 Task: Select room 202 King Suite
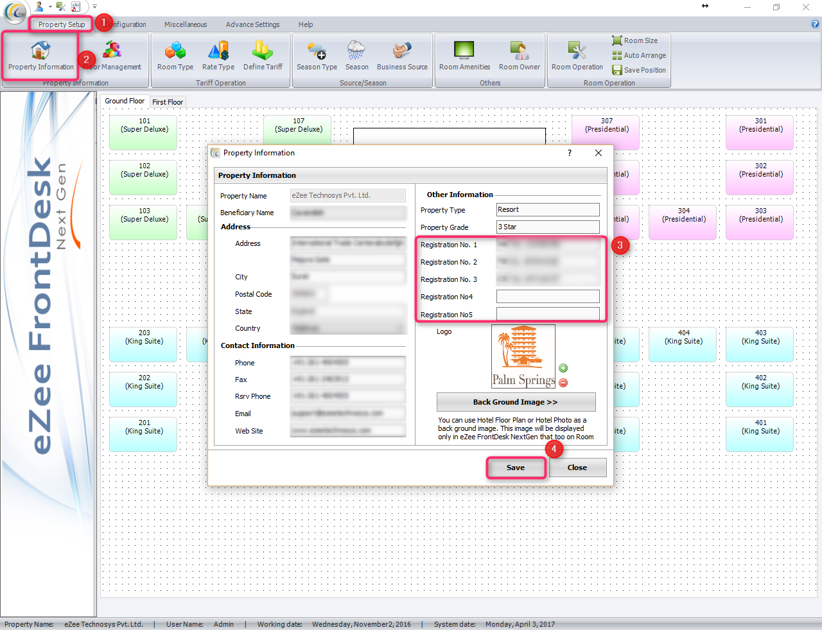(x=143, y=389)
